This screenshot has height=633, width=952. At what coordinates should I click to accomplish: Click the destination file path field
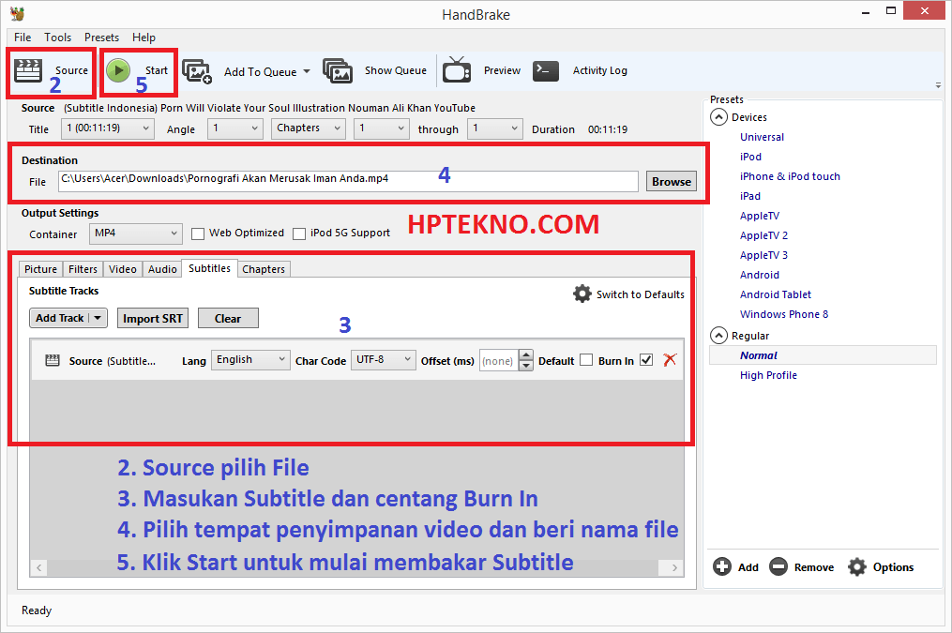pyautogui.click(x=347, y=181)
